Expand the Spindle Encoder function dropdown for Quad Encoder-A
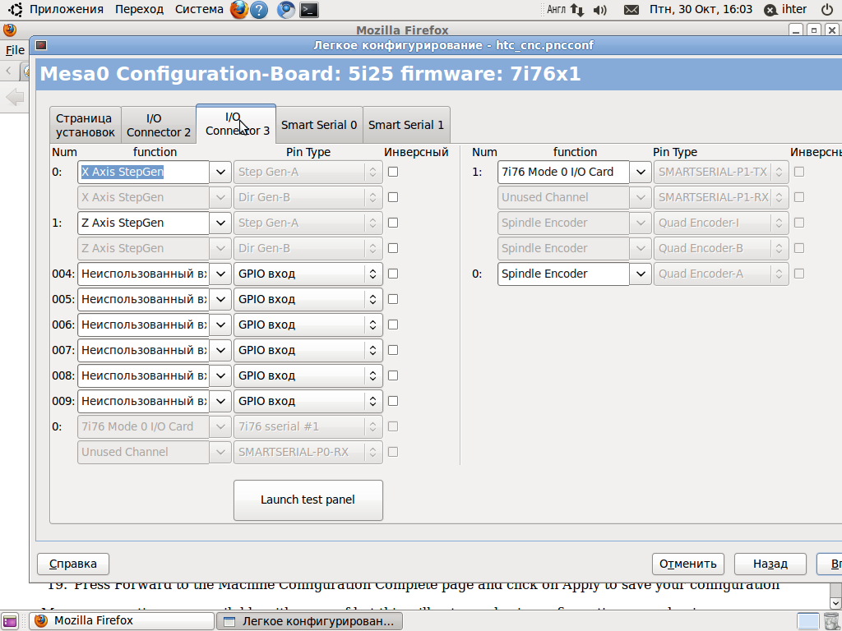This screenshot has height=631, width=842. (640, 274)
